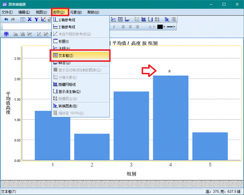Add a fit line at subgroups icon
The image size is (244, 195).
pyautogui.click(x=46, y=34)
